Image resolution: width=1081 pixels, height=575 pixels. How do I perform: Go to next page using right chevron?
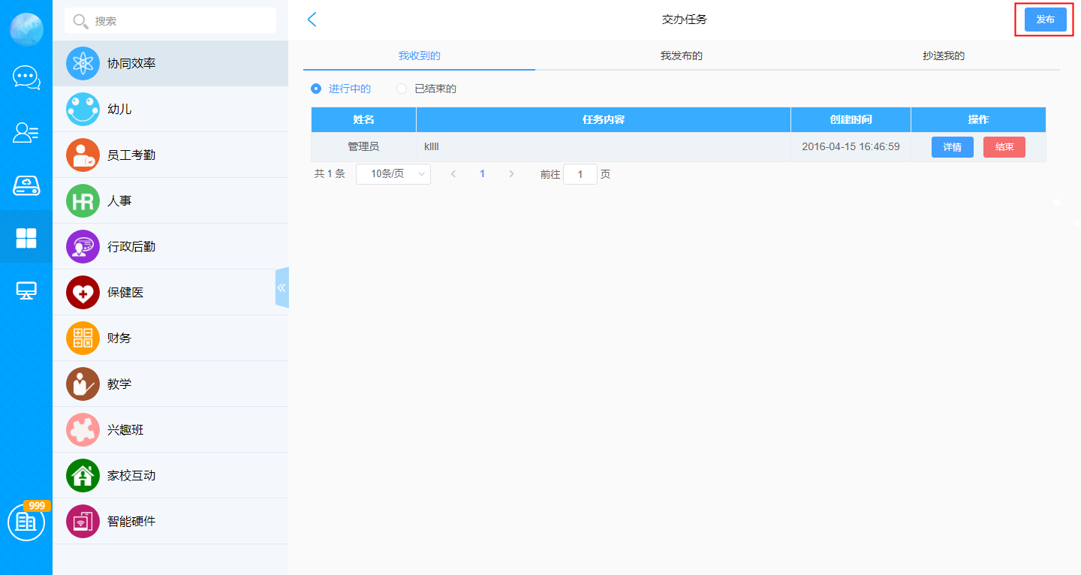coord(511,174)
